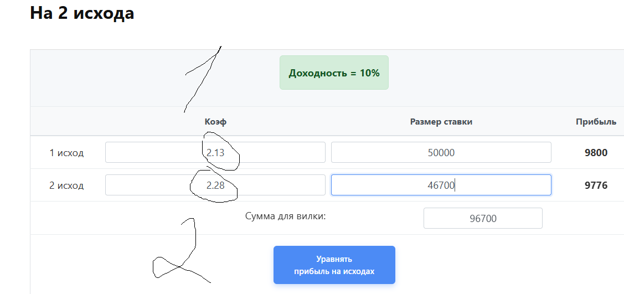The height and width of the screenshot is (294, 624).
Task: Focus the stake size field showing 50000
Action: click(x=441, y=152)
